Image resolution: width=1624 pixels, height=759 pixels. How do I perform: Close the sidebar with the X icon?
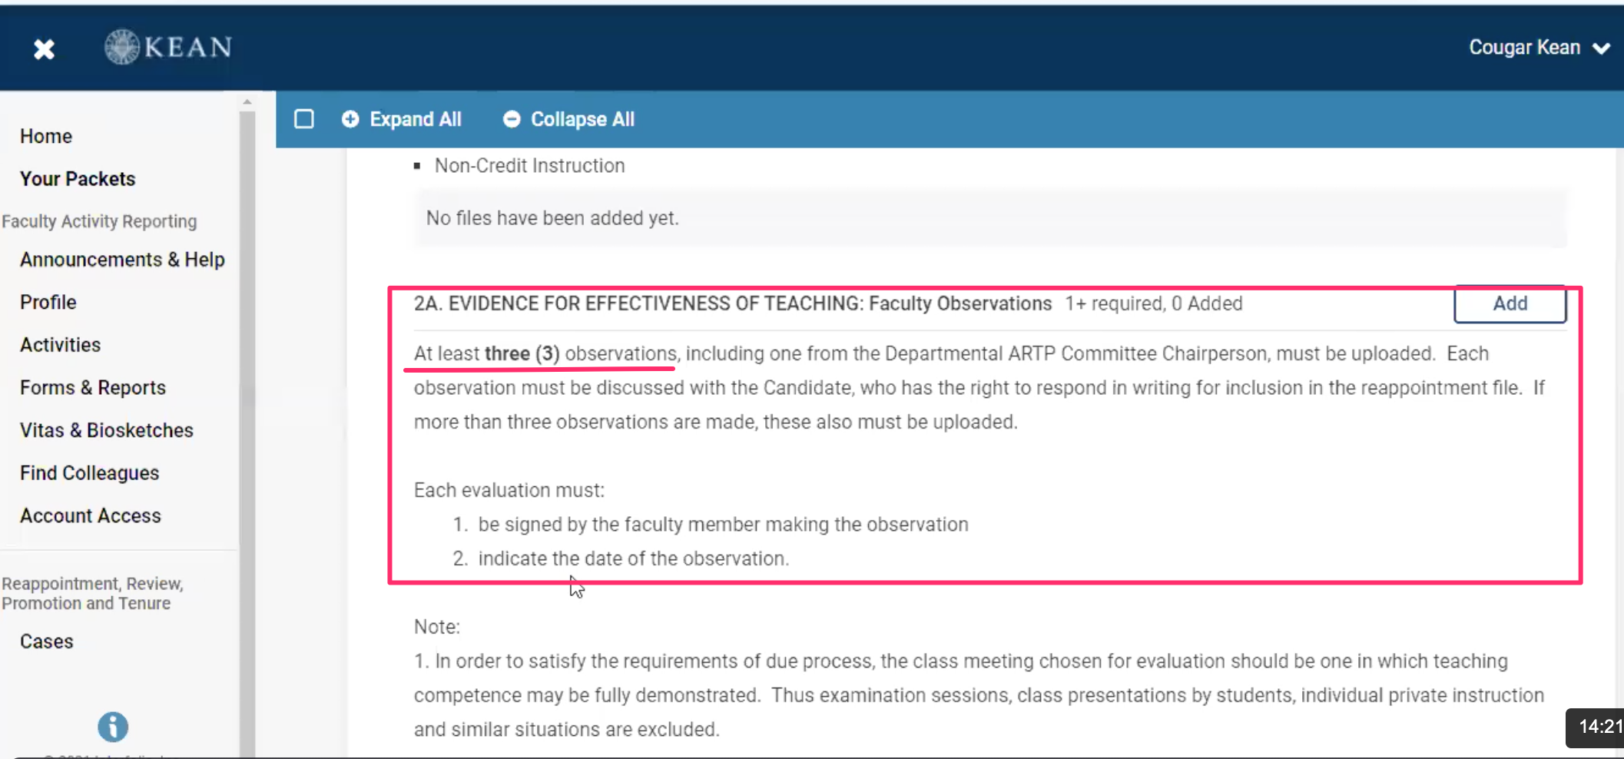pyautogui.click(x=45, y=49)
